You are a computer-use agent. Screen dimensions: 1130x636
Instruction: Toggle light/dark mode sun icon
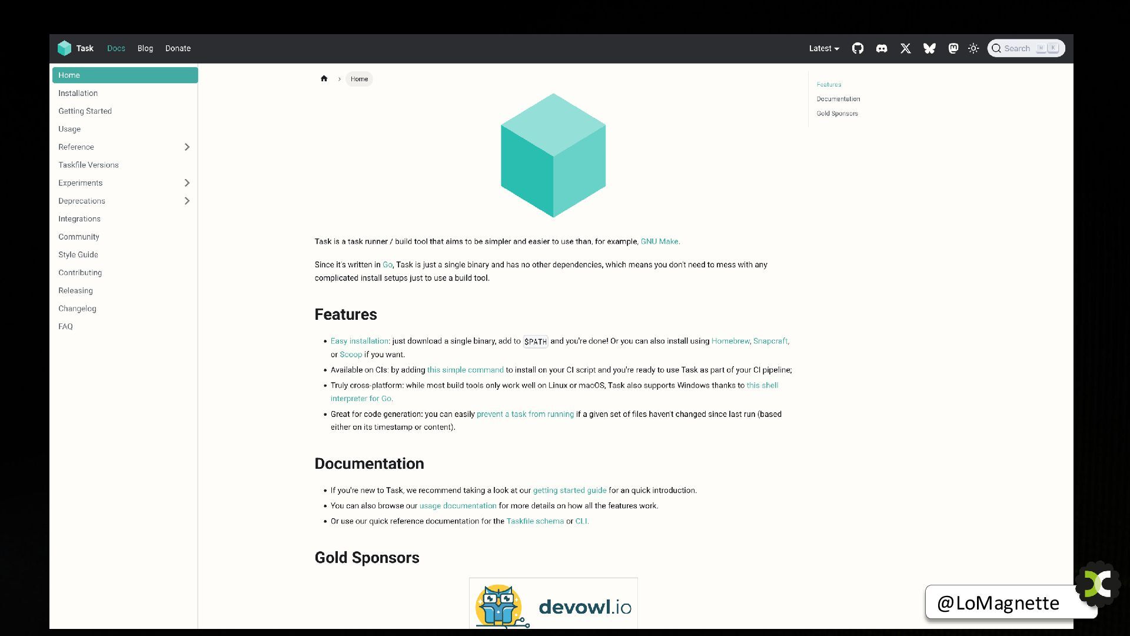pos(973,48)
